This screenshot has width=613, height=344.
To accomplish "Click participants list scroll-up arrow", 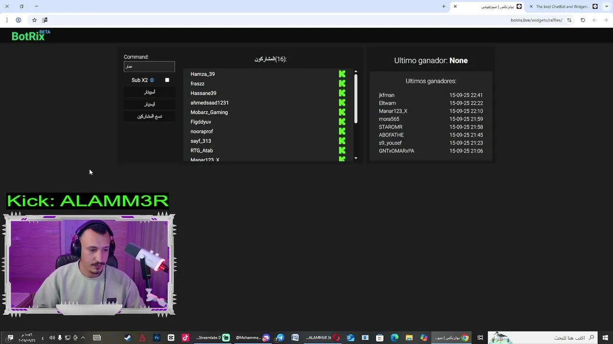I will (x=356, y=72).
